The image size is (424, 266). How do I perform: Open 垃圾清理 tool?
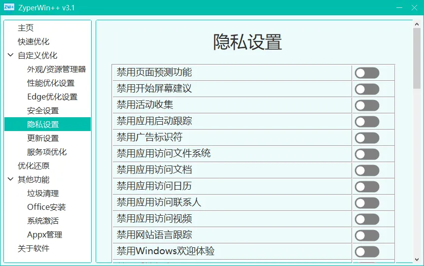pyautogui.click(x=43, y=194)
